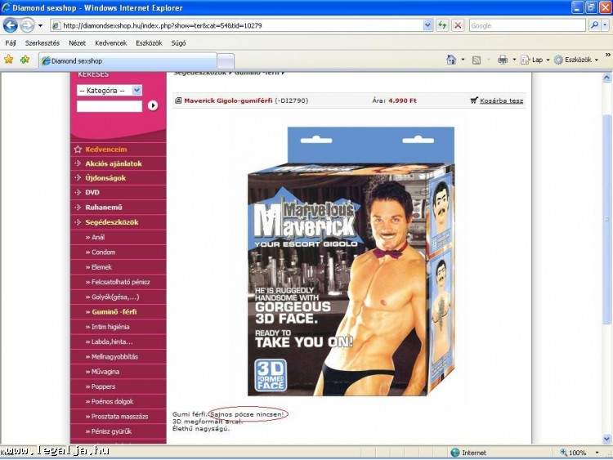Image resolution: width=613 pixels, height=460 pixels.
Task: Expand the address bar URL dropdown
Action: click(427, 25)
